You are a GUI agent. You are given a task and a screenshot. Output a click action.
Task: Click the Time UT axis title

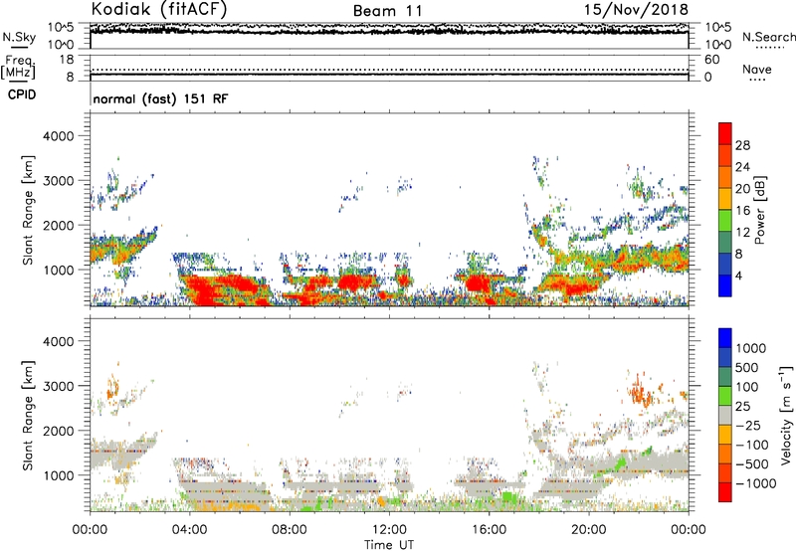pyautogui.click(x=389, y=545)
